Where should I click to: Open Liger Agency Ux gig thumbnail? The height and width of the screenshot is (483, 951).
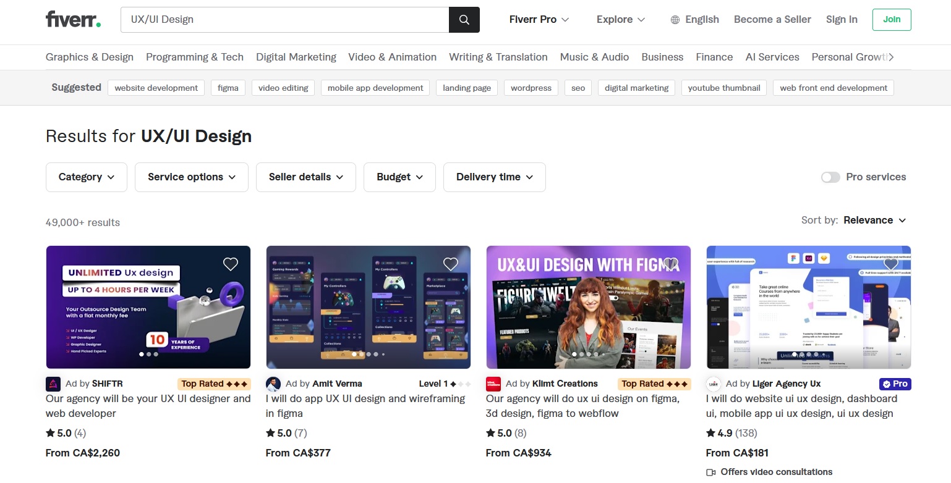click(x=809, y=307)
